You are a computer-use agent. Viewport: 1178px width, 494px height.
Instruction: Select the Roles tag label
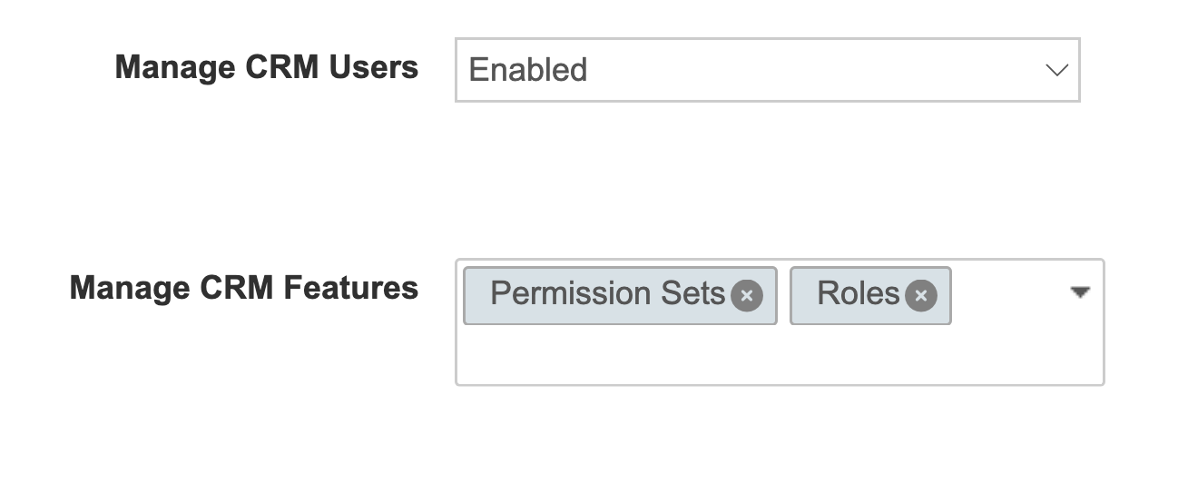coord(858,294)
